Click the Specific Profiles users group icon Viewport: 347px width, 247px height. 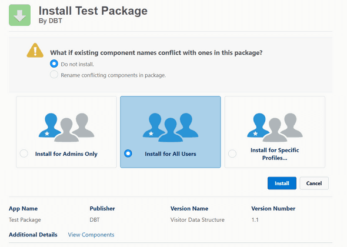pos(275,127)
